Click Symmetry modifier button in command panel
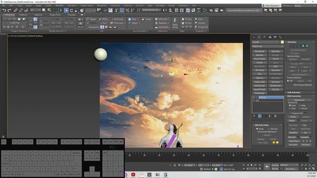 [x=275, y=82]
